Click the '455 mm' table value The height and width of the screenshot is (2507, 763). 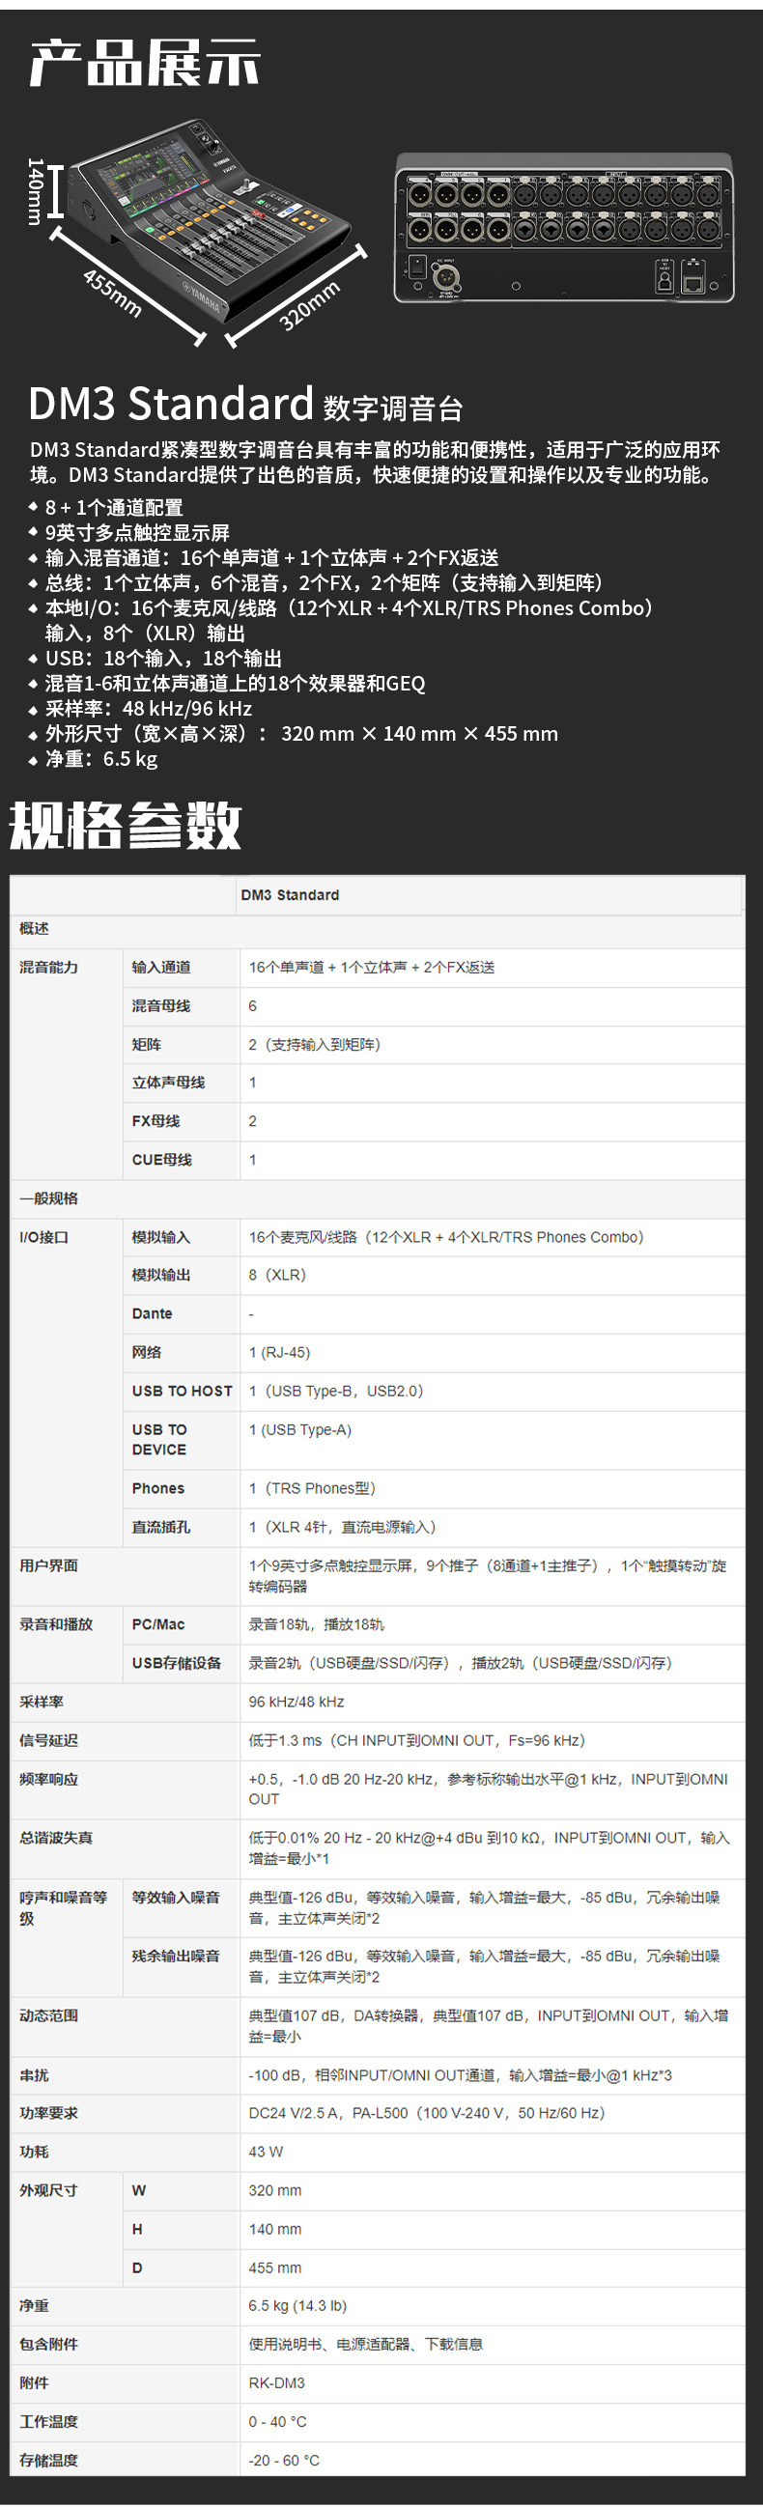click(275, 2268)
